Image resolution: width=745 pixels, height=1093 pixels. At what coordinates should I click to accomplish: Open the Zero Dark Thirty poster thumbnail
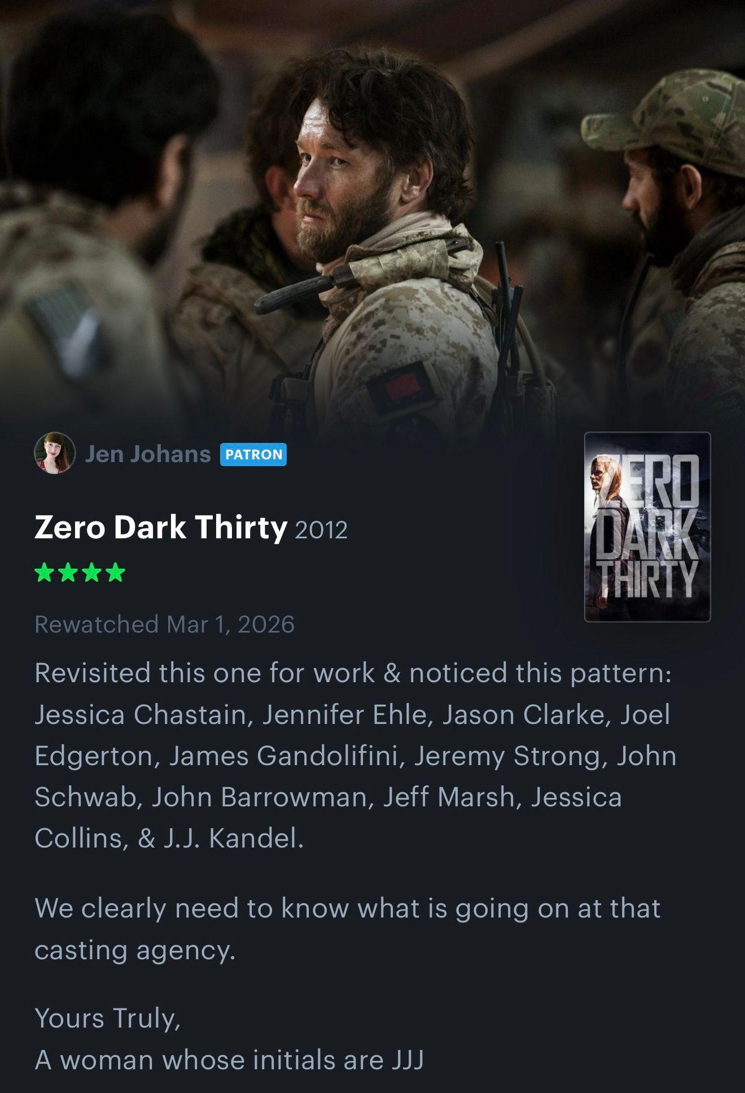[647, 527]
